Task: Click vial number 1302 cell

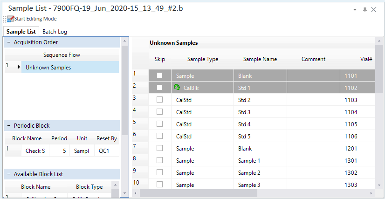Action: coord(358,172)
